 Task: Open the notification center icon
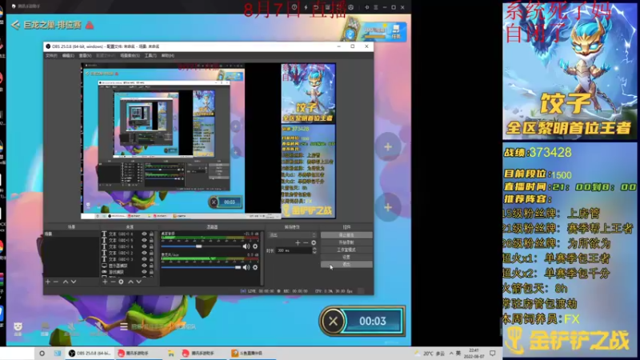493,353
